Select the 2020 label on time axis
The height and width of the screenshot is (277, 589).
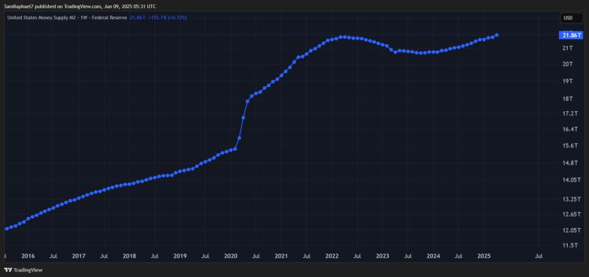click(230, 256)
